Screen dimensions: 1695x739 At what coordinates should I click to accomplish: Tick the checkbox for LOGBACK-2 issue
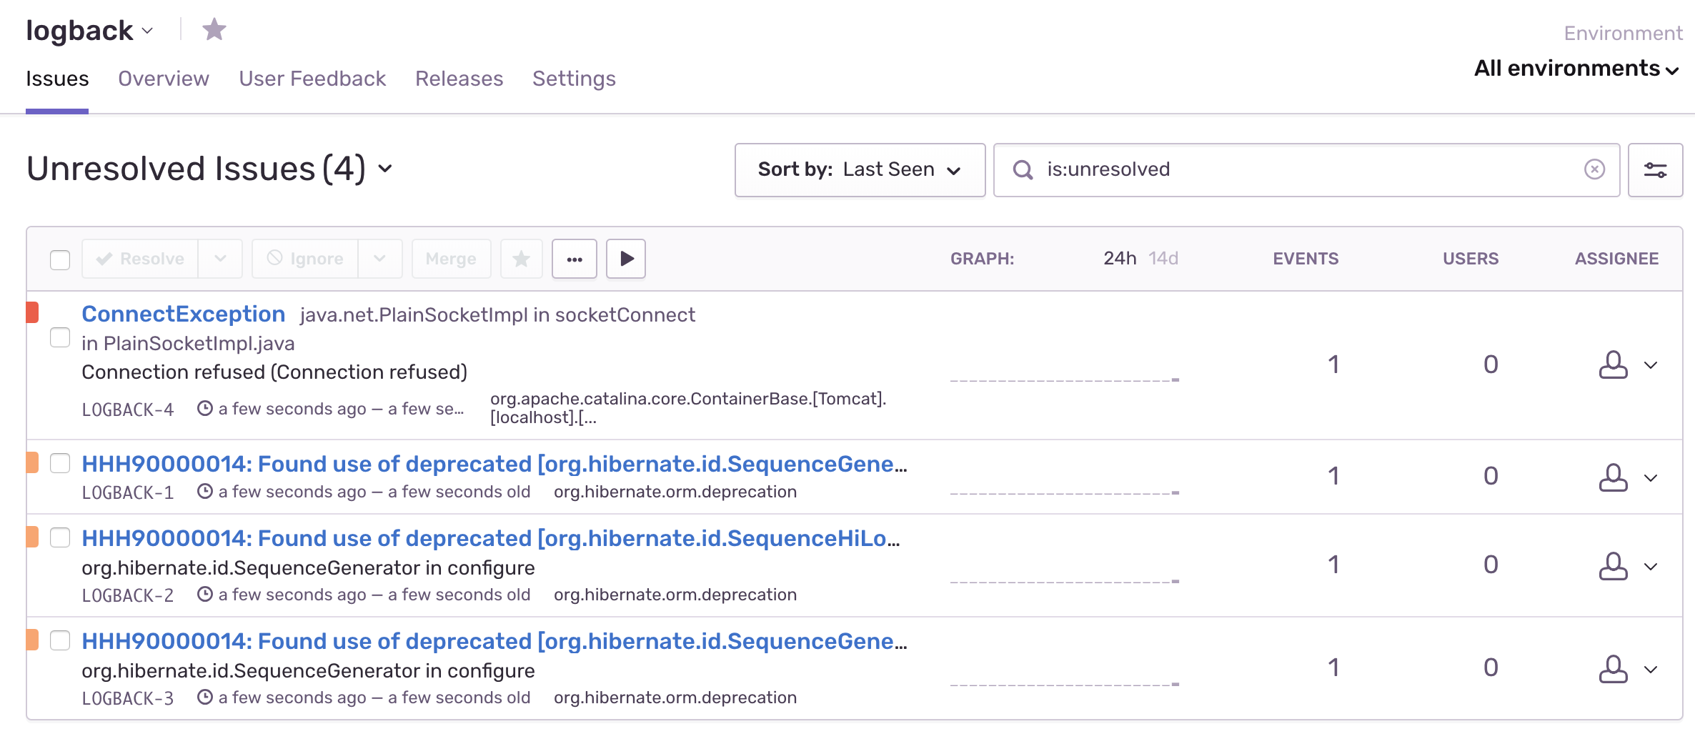[60, 537]
